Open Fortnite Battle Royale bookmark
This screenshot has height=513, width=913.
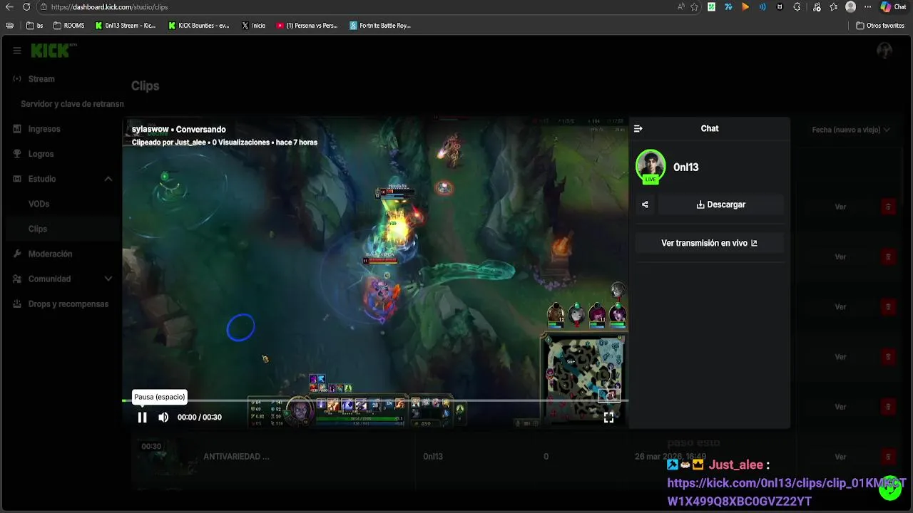[x=380, y=26]
